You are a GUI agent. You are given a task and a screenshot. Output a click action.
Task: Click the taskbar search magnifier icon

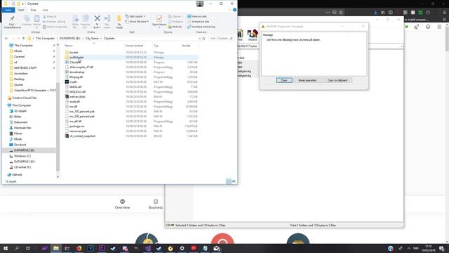17,248
